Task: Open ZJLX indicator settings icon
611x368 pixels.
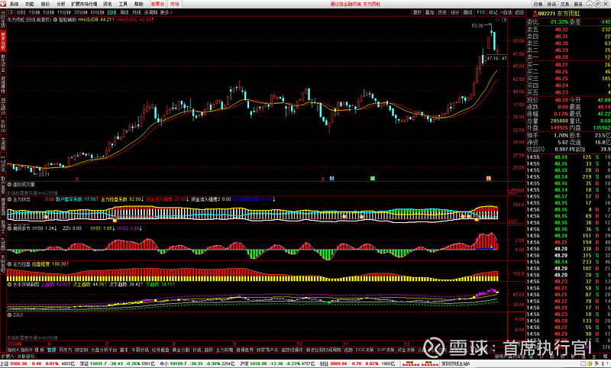Action: (10, 315)
